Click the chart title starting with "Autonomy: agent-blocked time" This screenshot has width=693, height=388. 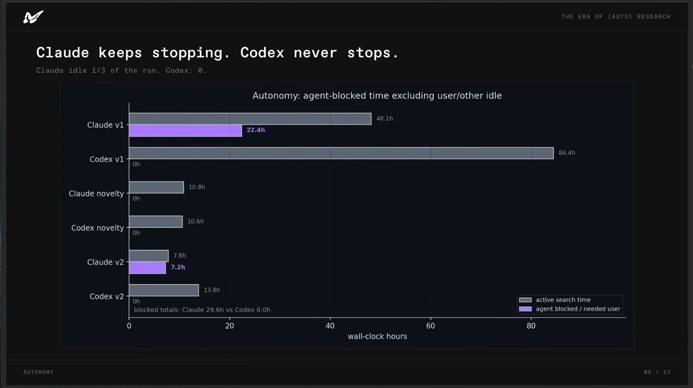pyautogui.click(x=377, y=96)
